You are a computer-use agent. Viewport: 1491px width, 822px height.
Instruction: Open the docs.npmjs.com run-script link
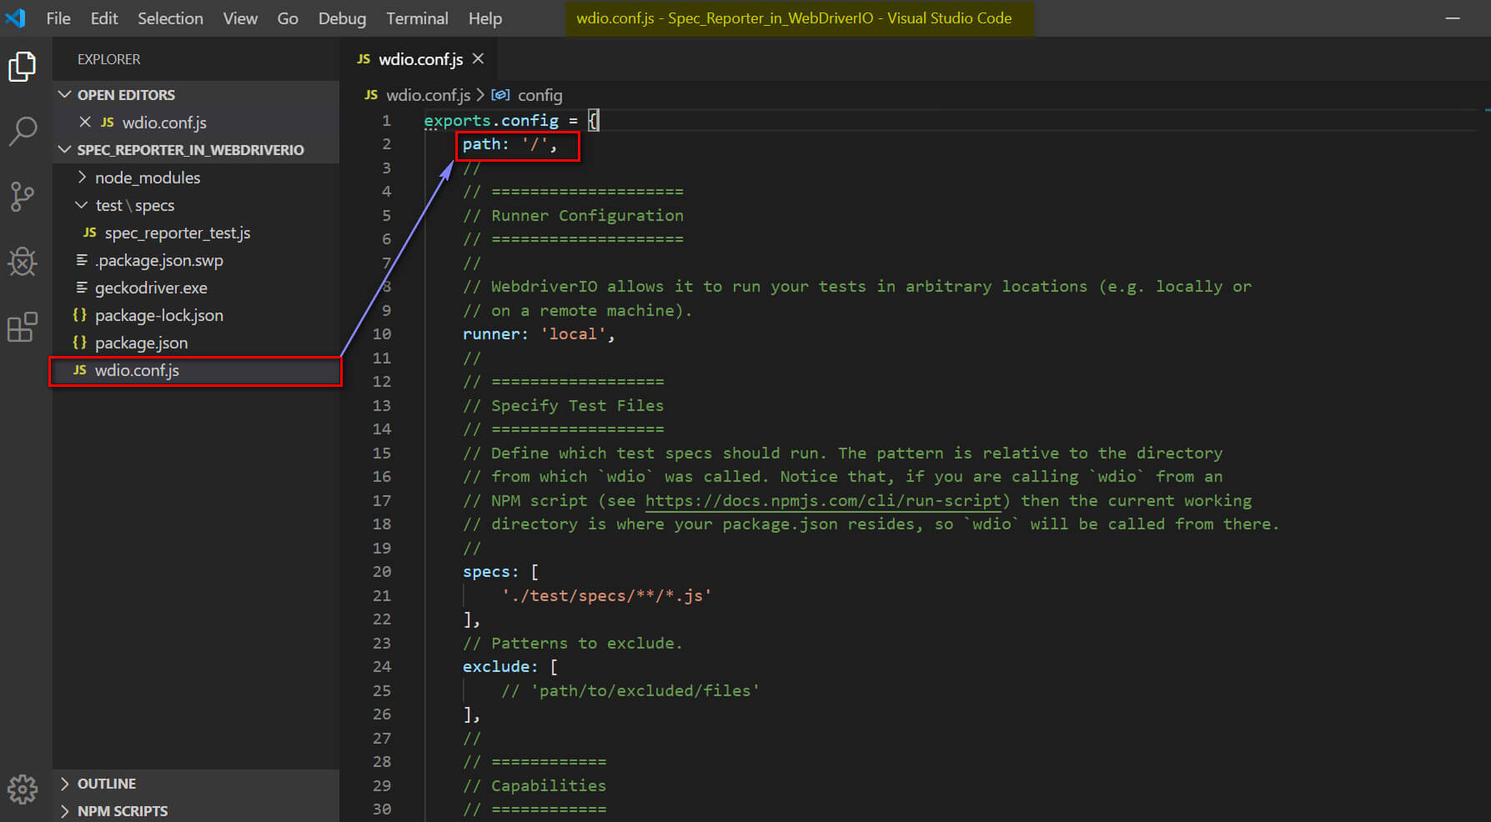click(822, 500)
